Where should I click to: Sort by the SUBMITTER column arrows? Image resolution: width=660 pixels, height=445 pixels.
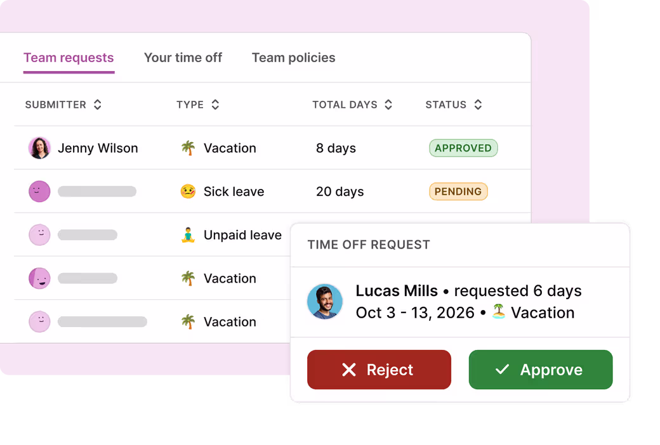click(x=98, y=105)
